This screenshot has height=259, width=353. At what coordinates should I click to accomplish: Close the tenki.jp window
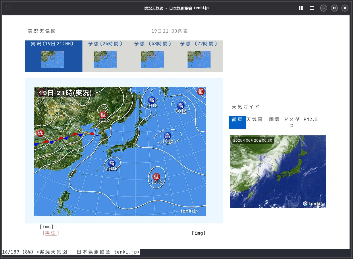coord(345,8)
